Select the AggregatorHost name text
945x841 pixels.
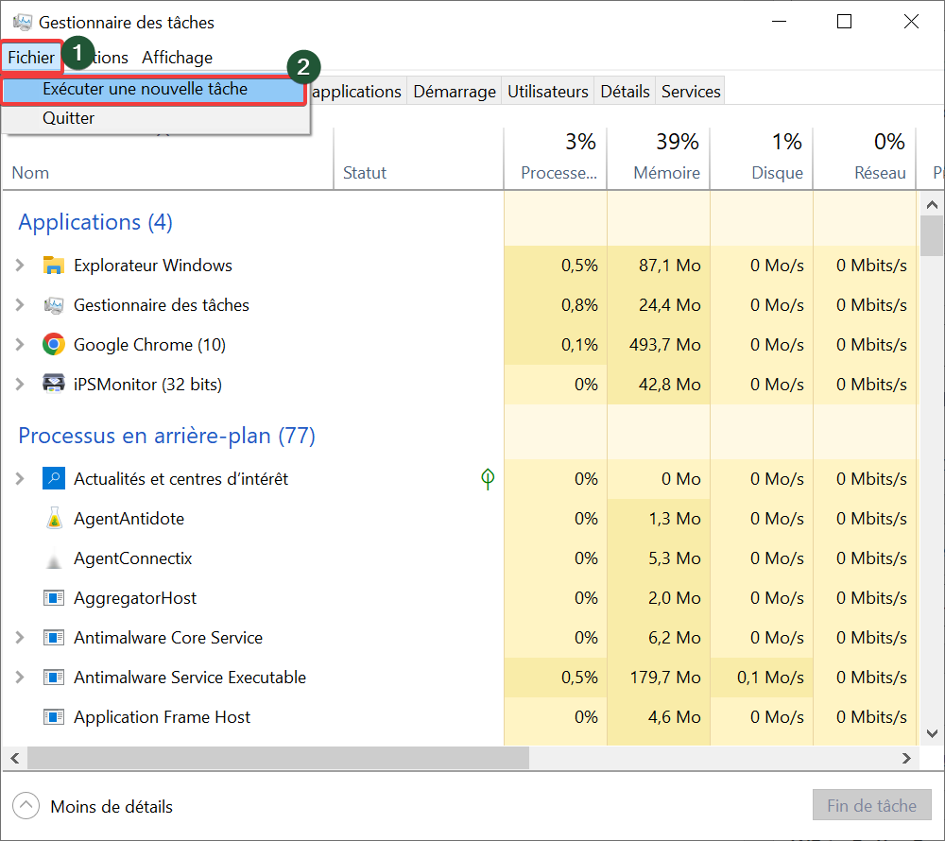coord(135,598)
